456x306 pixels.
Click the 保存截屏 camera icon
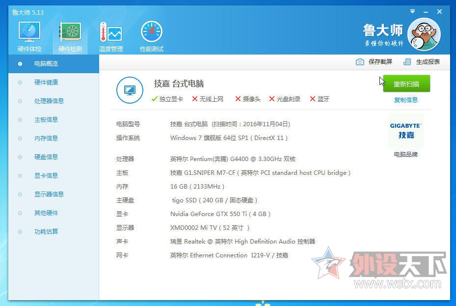click(x=360, y=62)
